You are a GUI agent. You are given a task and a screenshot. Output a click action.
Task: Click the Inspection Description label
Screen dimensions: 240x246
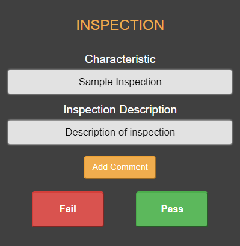120,110
